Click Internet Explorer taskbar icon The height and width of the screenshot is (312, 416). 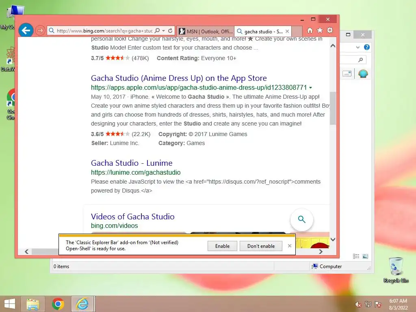click(x=82, y=304)
